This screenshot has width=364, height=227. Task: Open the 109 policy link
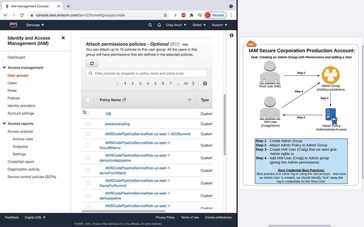[108, 114]
